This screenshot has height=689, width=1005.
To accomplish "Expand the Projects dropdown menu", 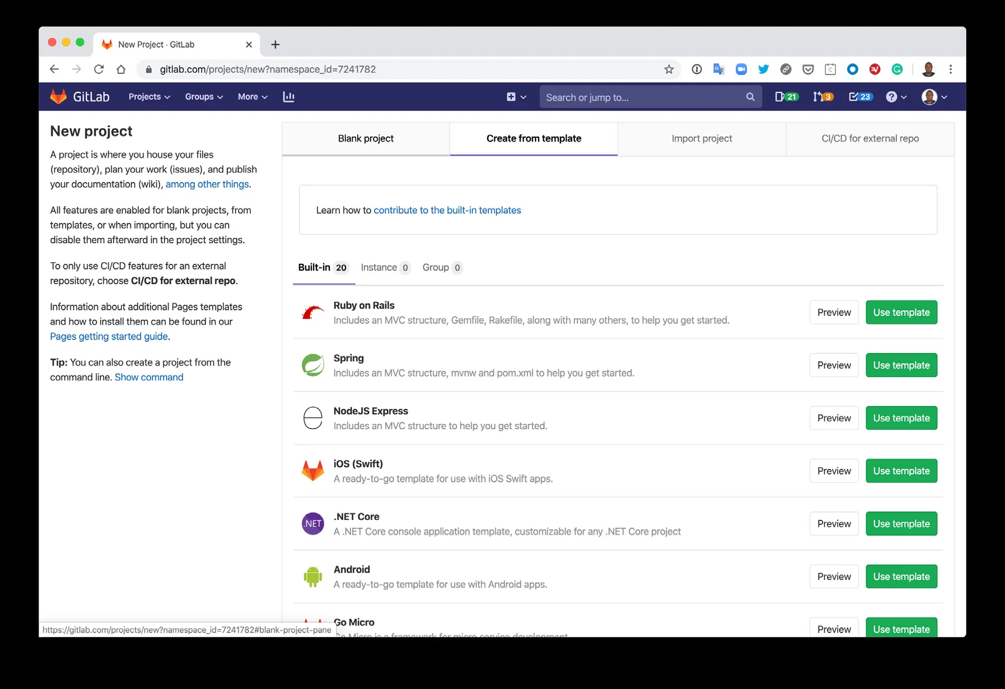I will pos(149,97).
